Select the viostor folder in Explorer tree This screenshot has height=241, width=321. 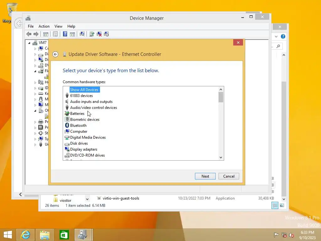(x=66, y=201)
